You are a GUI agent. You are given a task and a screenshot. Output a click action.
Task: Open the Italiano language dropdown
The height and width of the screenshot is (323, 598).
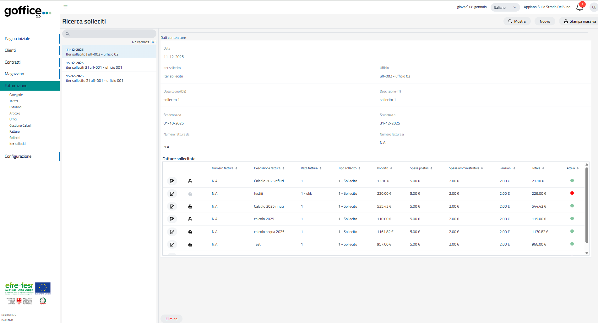pyautogui.click(x=505, y=7)
